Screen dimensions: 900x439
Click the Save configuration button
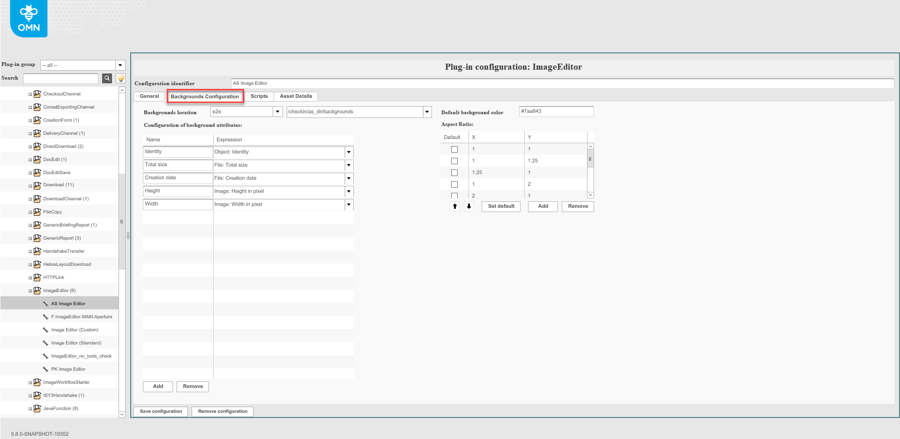[160, 411]
